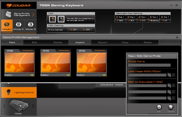Click third executable path field
This screenshot has width=182, height=117.
click(147, 98)
